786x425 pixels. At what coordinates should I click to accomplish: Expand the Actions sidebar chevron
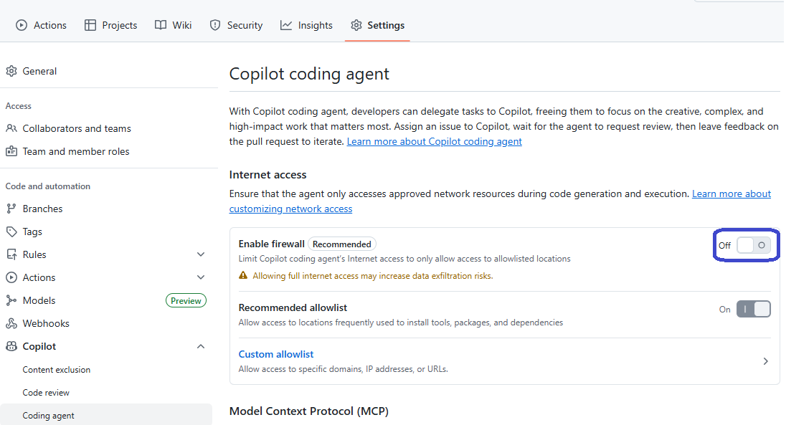pos(201,277)
